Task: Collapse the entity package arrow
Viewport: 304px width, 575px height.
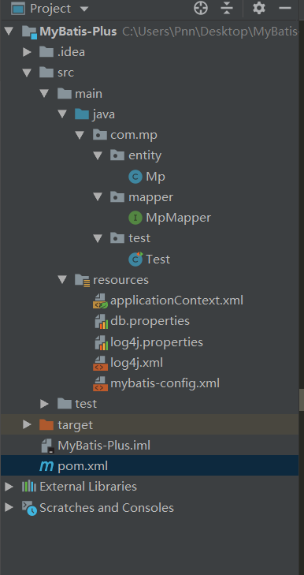Action: pyautogui.click(x=98, y=155)
